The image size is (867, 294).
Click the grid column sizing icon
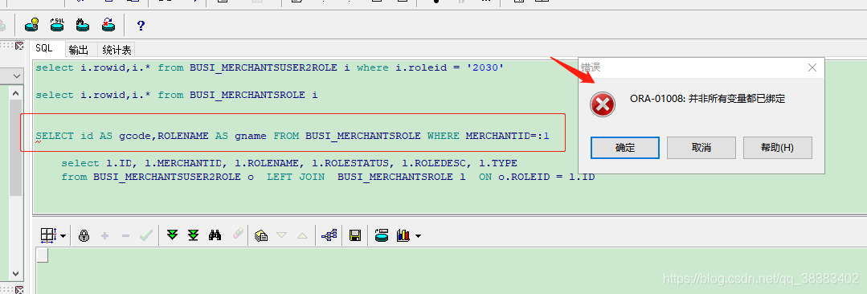(x=48, y=236)
